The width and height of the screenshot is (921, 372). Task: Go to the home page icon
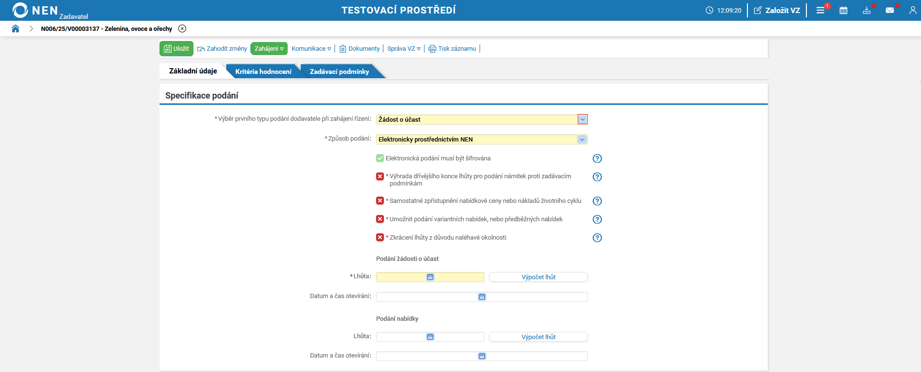15,29
